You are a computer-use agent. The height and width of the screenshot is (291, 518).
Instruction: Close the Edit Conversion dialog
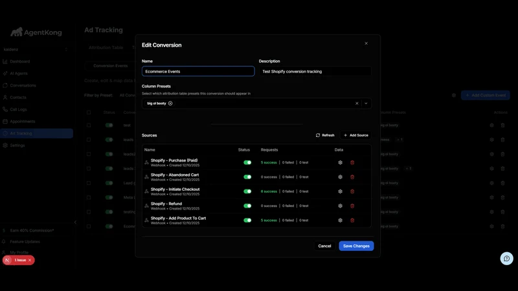coord(366,43)
